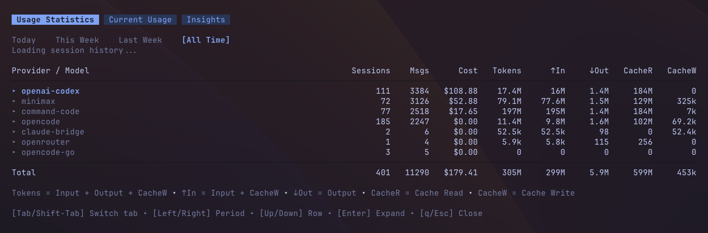The width and height of the screenshot is (708, 233).
Task: Click the 305M total tokens value
Action: [x=512, y=173]
